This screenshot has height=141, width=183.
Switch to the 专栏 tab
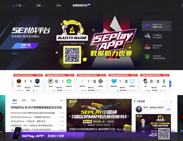24,100
